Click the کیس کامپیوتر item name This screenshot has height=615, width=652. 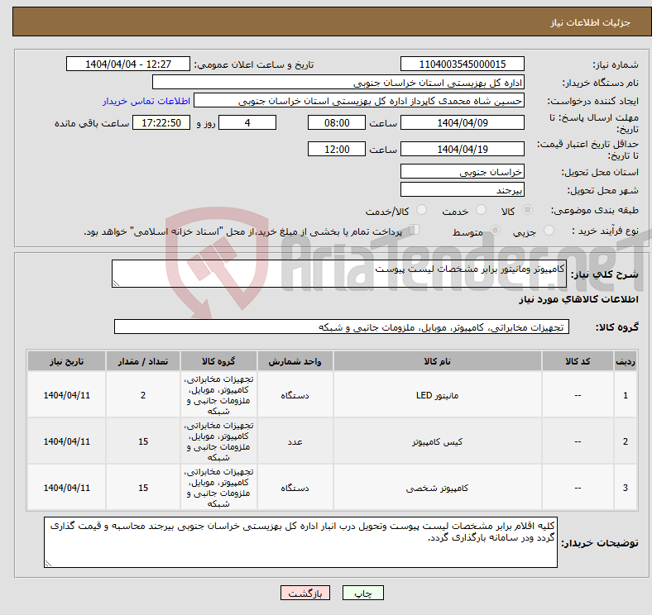[438, 441]
